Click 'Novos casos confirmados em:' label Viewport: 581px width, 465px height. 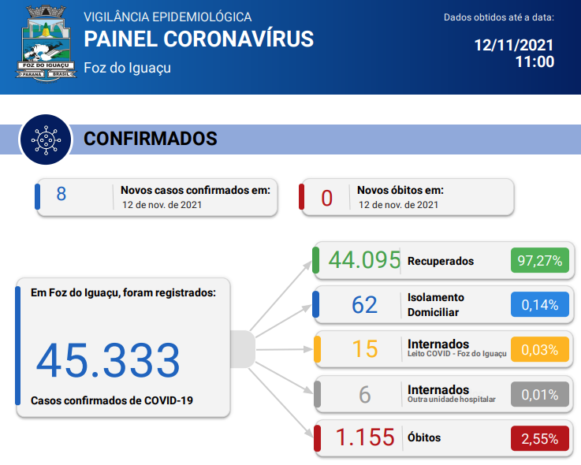[x=196, y=190]
